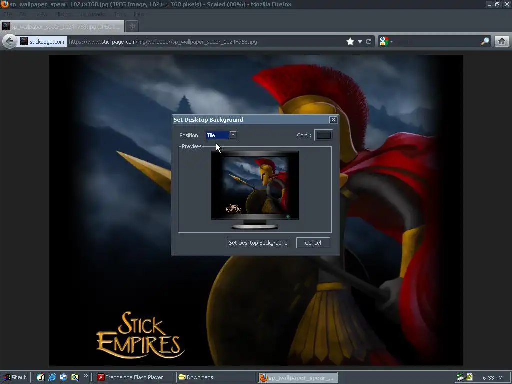Open the URL history dropdown arrow
This screenshot has height=384, width=512.
tap(360, 42)
